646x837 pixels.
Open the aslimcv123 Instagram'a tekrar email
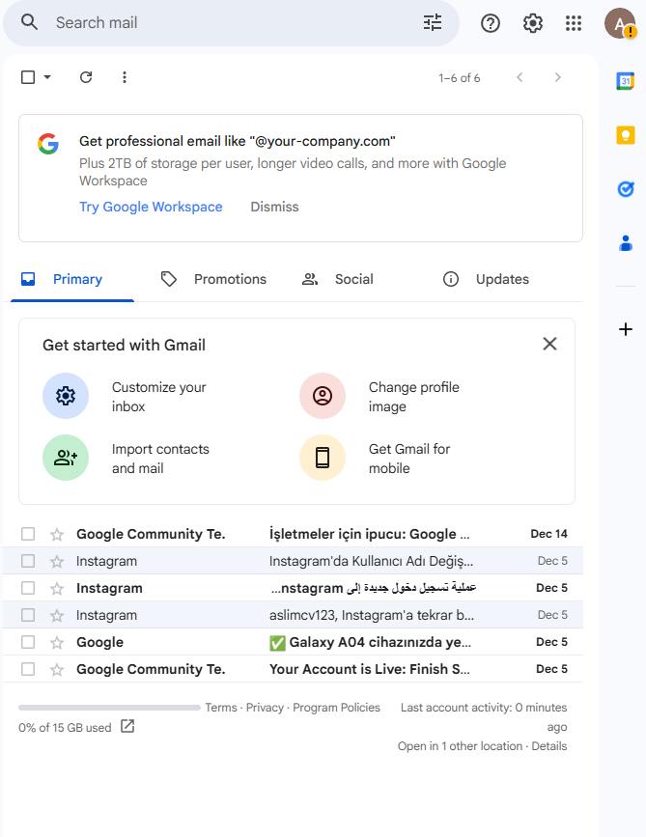tap(372, 615)
